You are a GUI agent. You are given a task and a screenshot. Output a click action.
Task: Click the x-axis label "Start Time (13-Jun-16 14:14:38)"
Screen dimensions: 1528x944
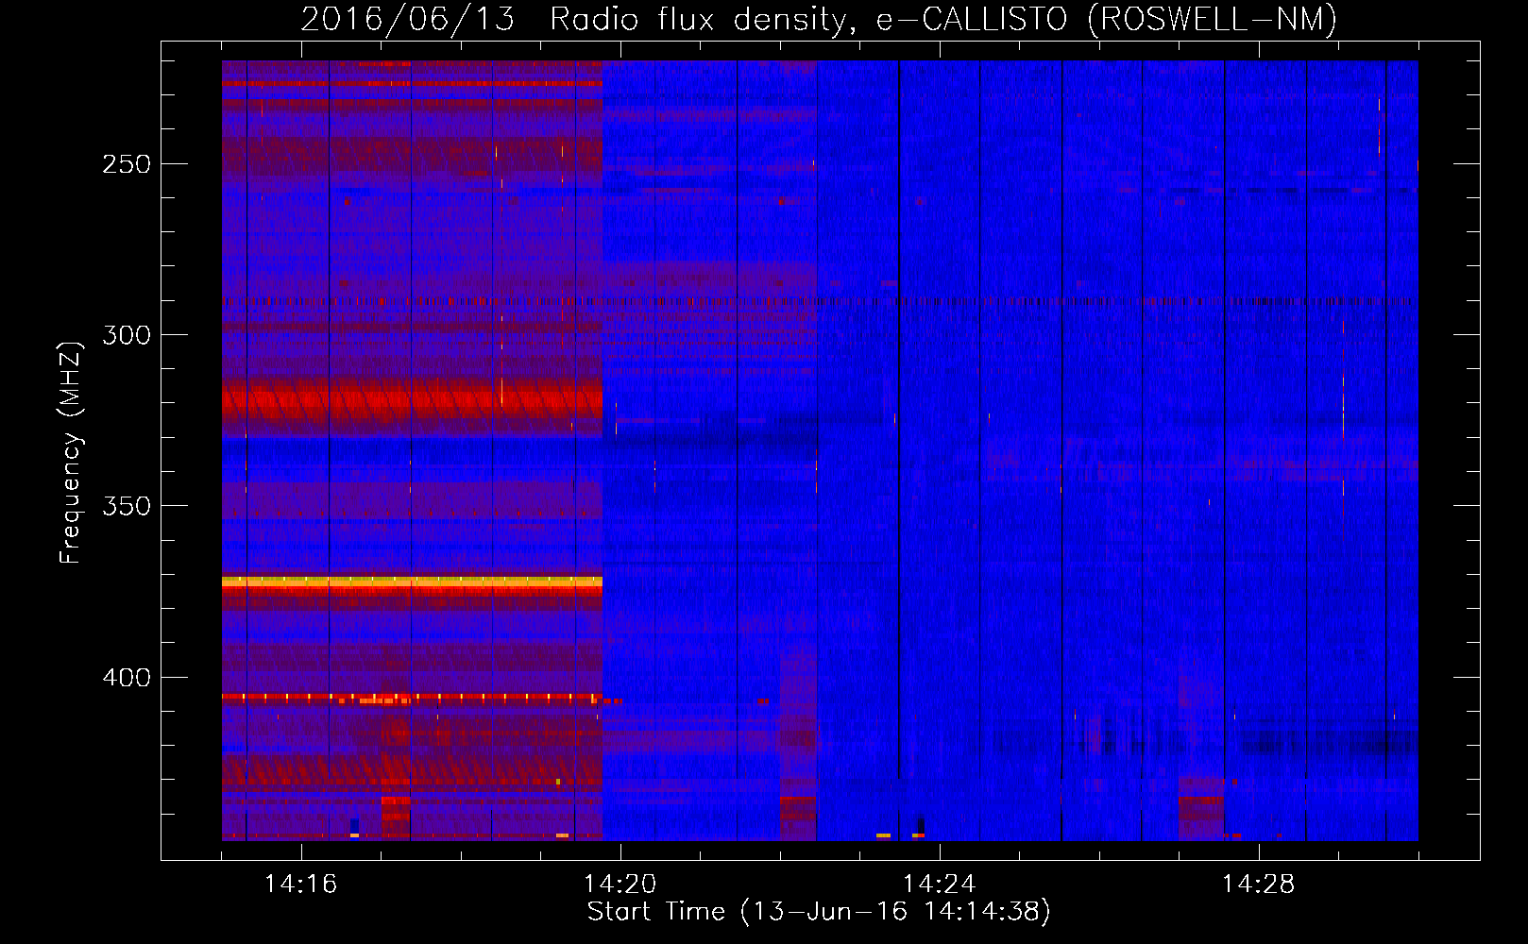(819, 912)
